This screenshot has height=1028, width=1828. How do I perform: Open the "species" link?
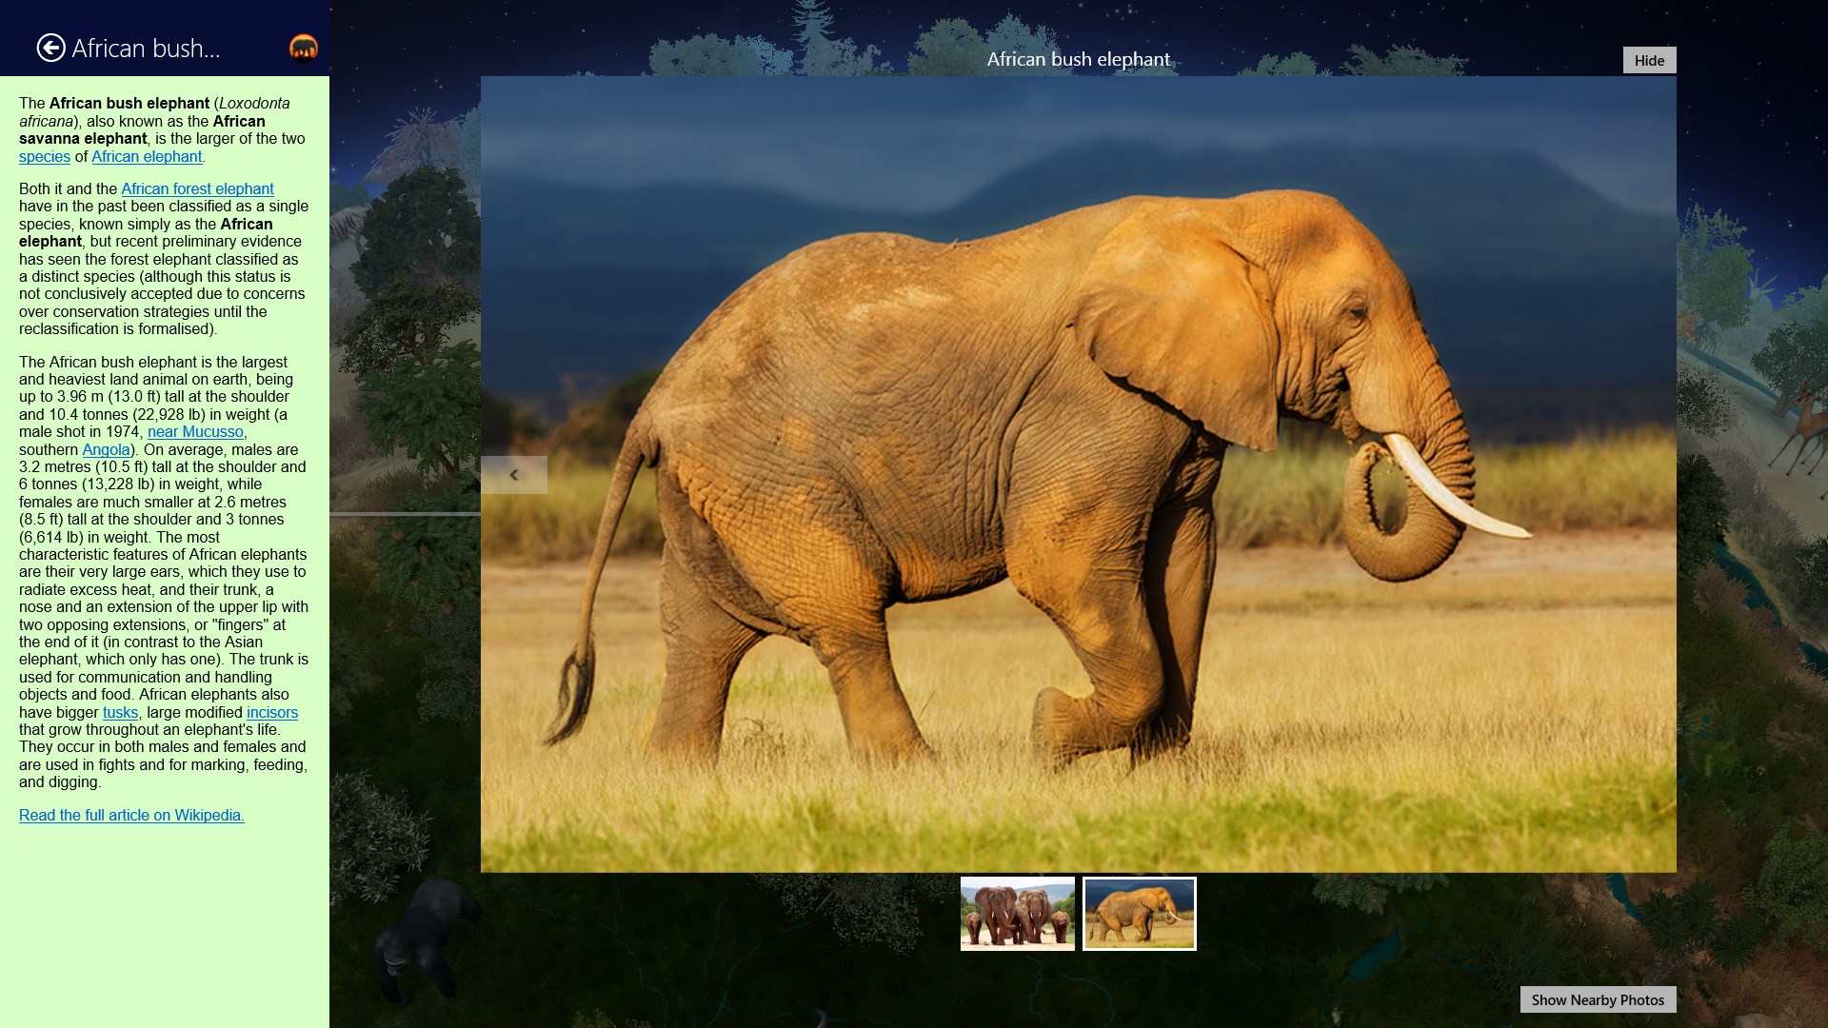pos(44,156)
